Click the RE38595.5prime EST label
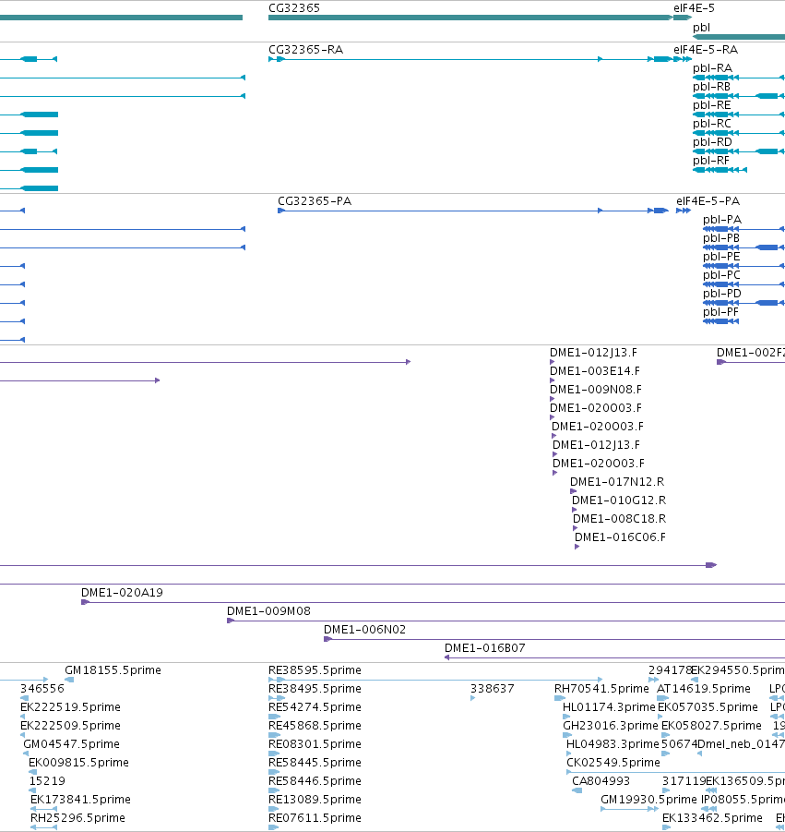Screen dimensions: 785x832 [315, 670]
